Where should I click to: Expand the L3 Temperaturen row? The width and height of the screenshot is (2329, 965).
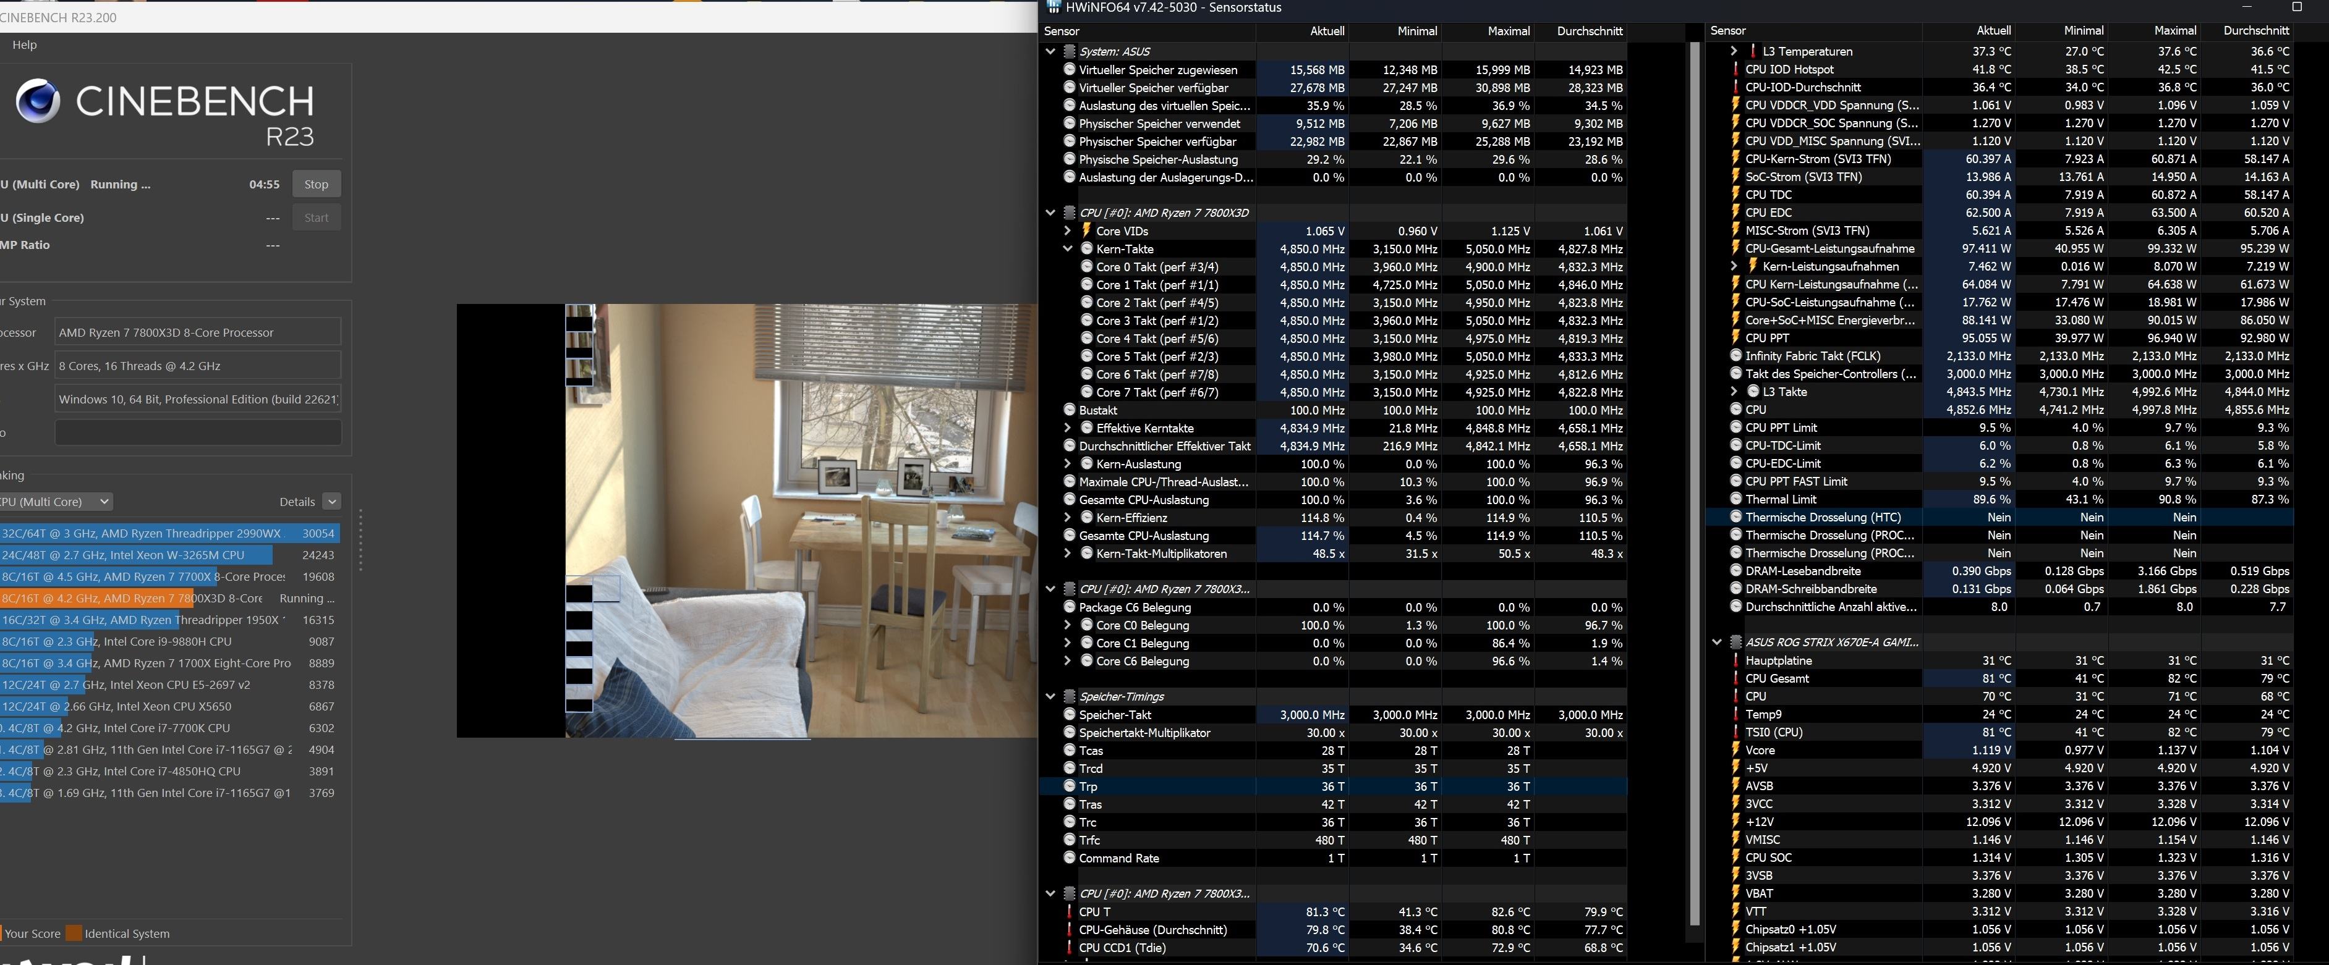tap(1733, 51)
